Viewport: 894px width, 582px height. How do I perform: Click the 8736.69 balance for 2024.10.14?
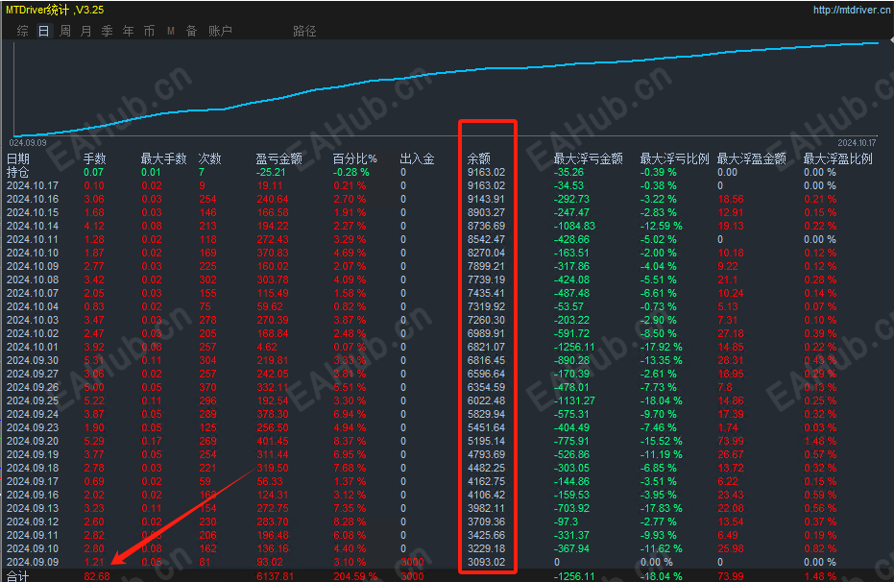click(x=486, y=227)
